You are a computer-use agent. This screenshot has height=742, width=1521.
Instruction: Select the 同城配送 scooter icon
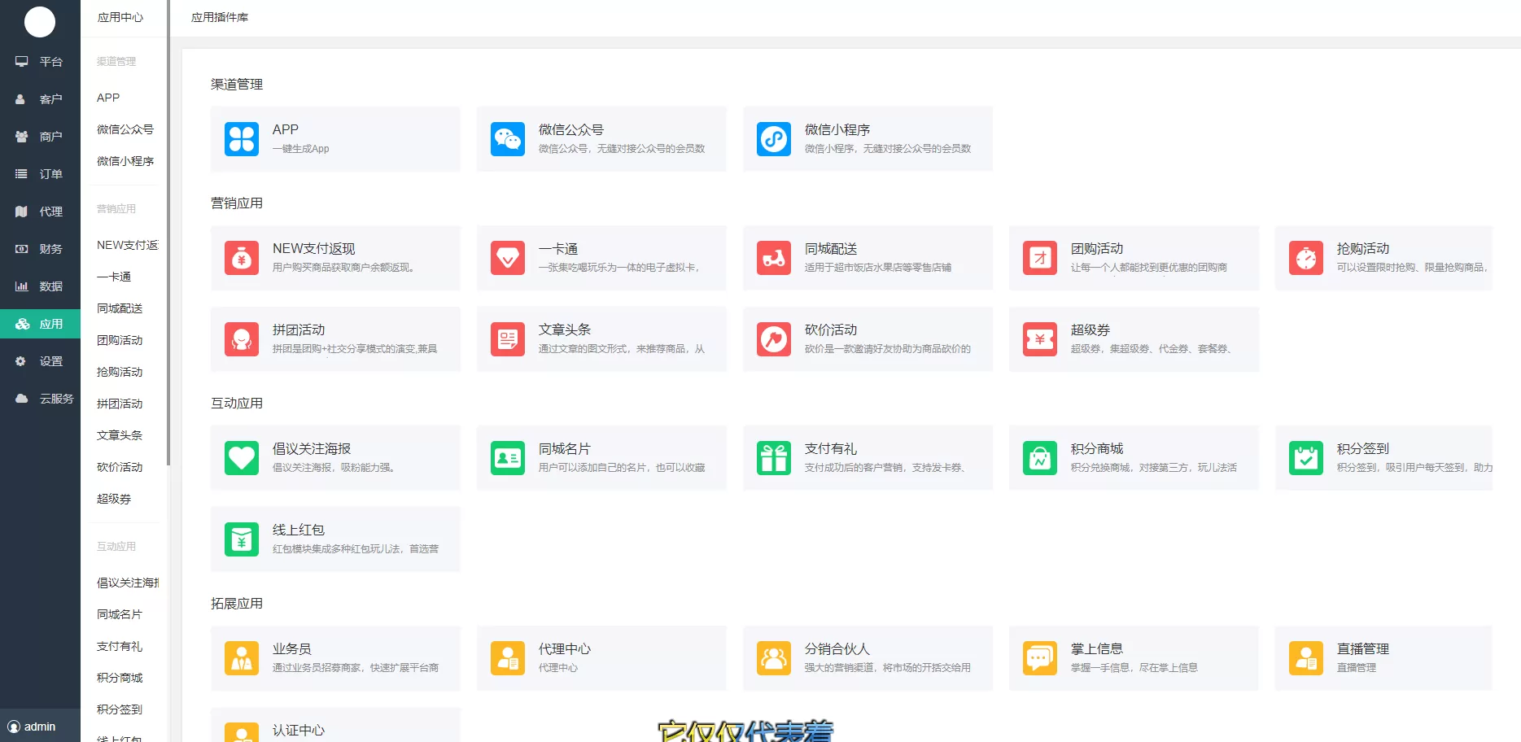pos(773,258)
